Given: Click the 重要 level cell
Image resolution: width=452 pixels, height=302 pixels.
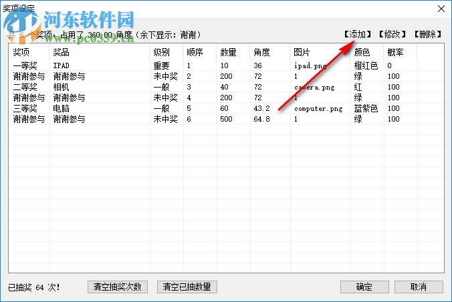Looking at the screenshot, I should 161,65.
